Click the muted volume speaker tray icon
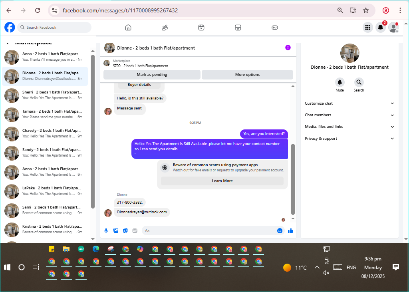 326,273
